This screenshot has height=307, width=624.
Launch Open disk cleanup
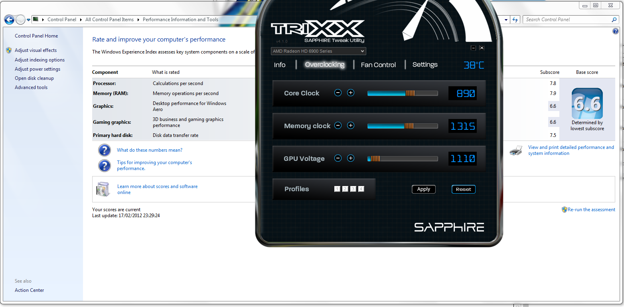point(34,78)
